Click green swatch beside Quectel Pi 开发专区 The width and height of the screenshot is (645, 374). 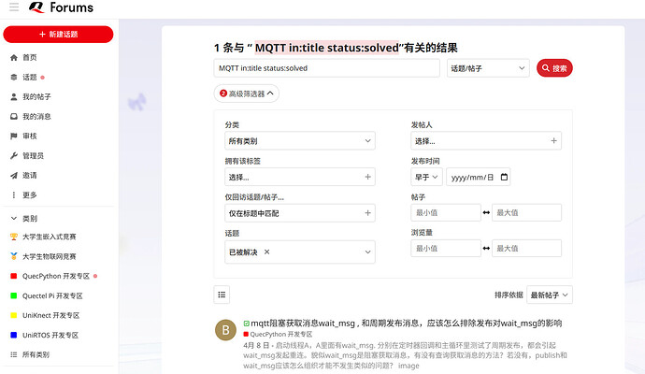click(14, 295)
